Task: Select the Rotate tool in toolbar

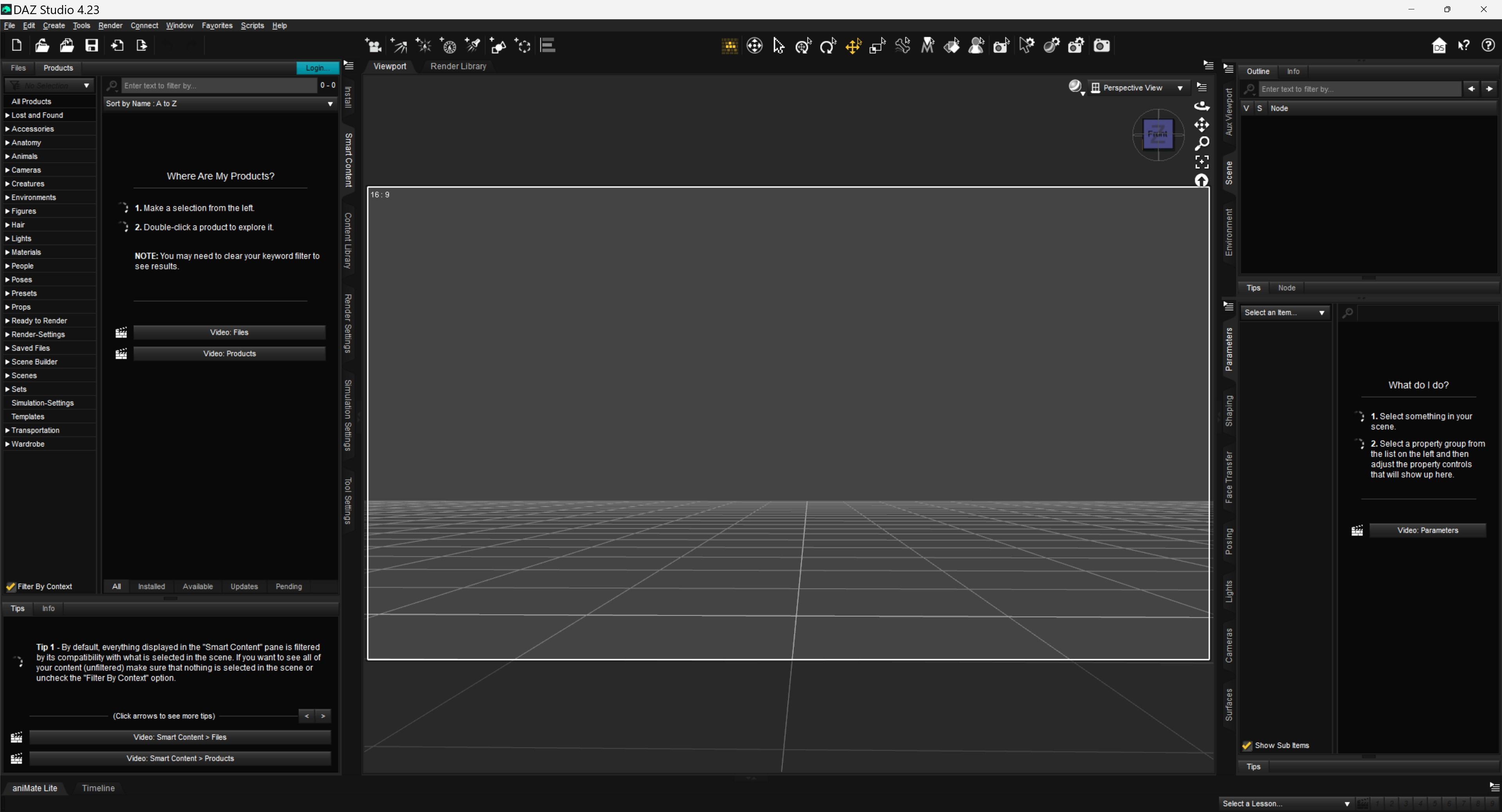Action: point(828,45)
